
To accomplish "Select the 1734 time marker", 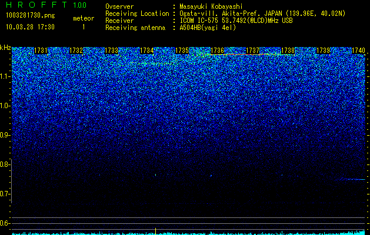I will (x=147, y=51).
